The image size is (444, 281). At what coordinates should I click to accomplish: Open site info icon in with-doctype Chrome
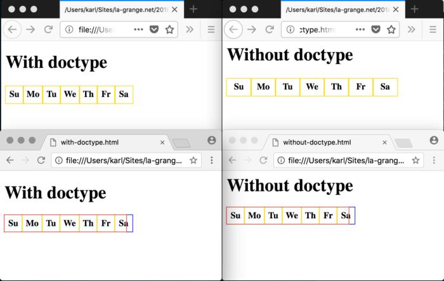point(58,160)
